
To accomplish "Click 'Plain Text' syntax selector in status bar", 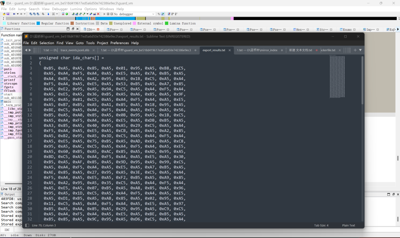I will [x=349, y=225].
